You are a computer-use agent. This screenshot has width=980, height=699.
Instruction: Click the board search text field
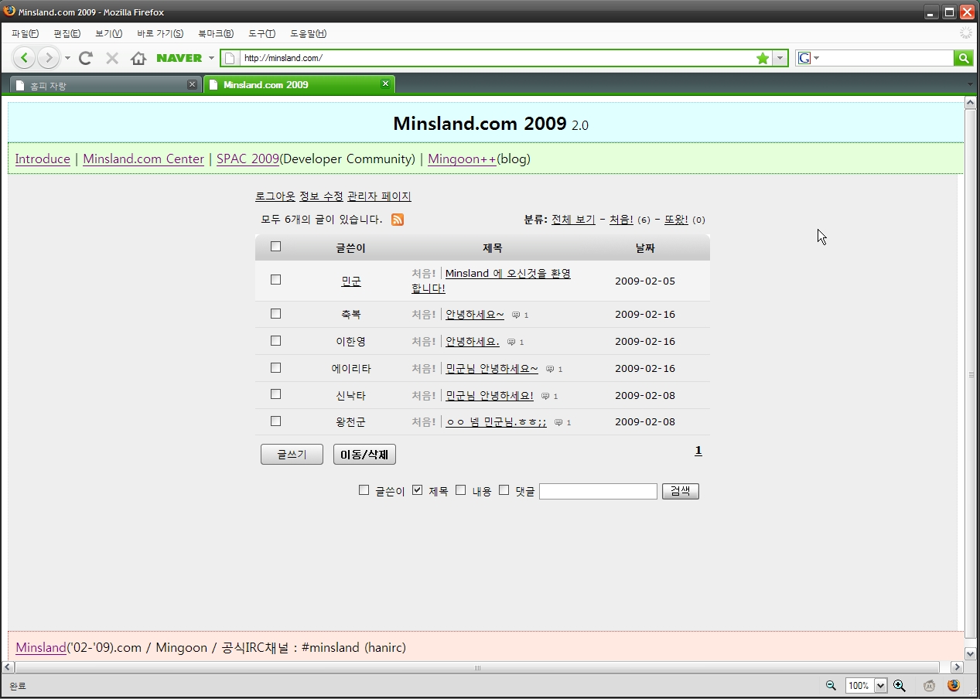(x=598, y=491)
